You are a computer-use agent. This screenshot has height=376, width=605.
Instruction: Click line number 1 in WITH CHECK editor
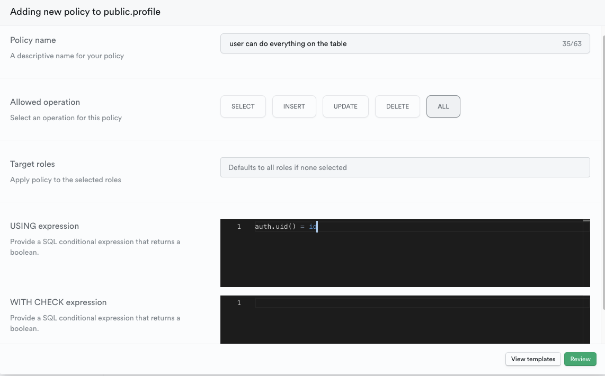coord(239,303)
